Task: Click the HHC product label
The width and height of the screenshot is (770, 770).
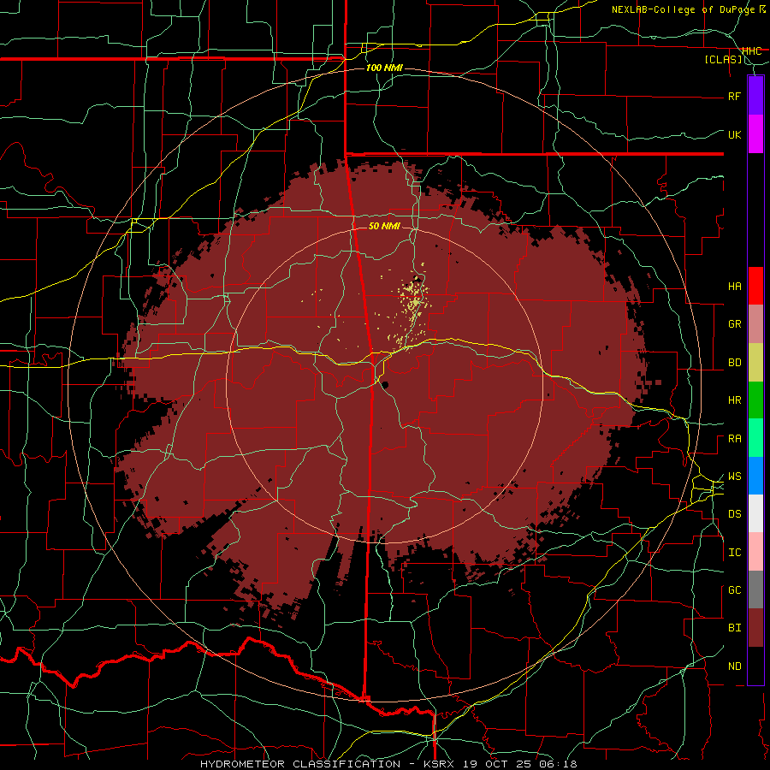Action: pyautogui.click(x=752, y=50)
